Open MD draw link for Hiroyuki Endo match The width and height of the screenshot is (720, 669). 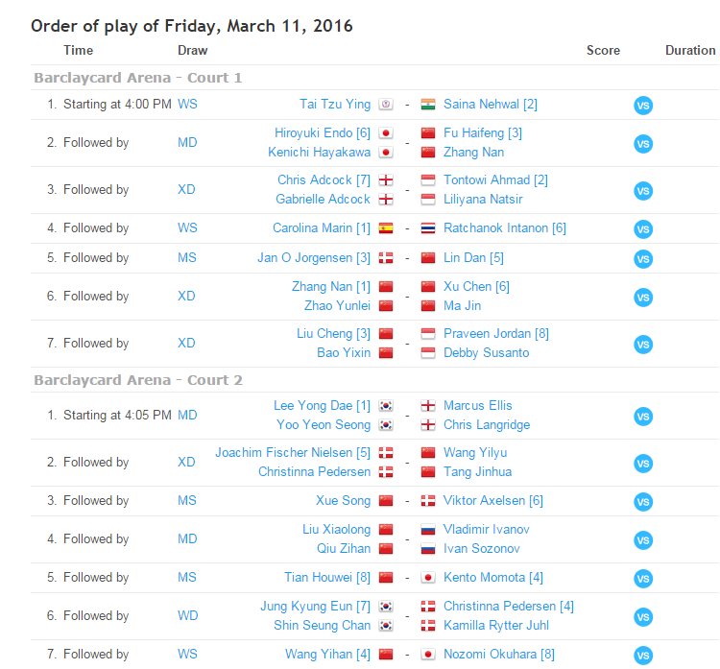click(x=188, y=143)
